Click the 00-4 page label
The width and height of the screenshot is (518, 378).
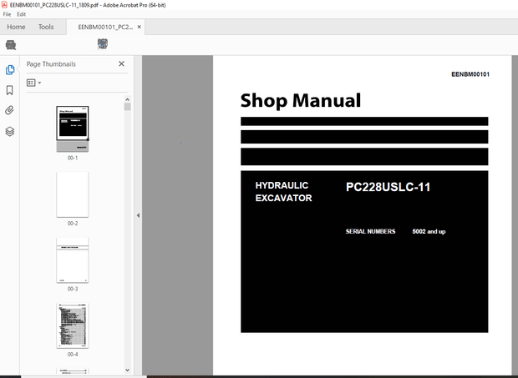(73, 355)
